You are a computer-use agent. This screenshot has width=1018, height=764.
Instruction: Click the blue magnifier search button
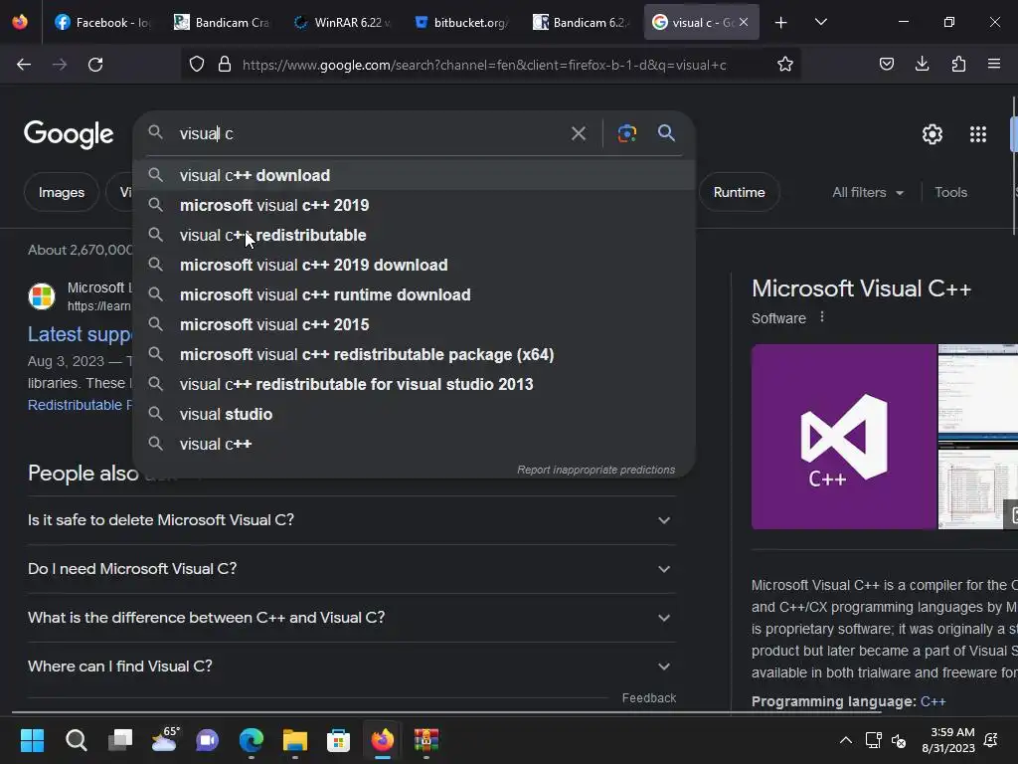[x=666, y=133]
